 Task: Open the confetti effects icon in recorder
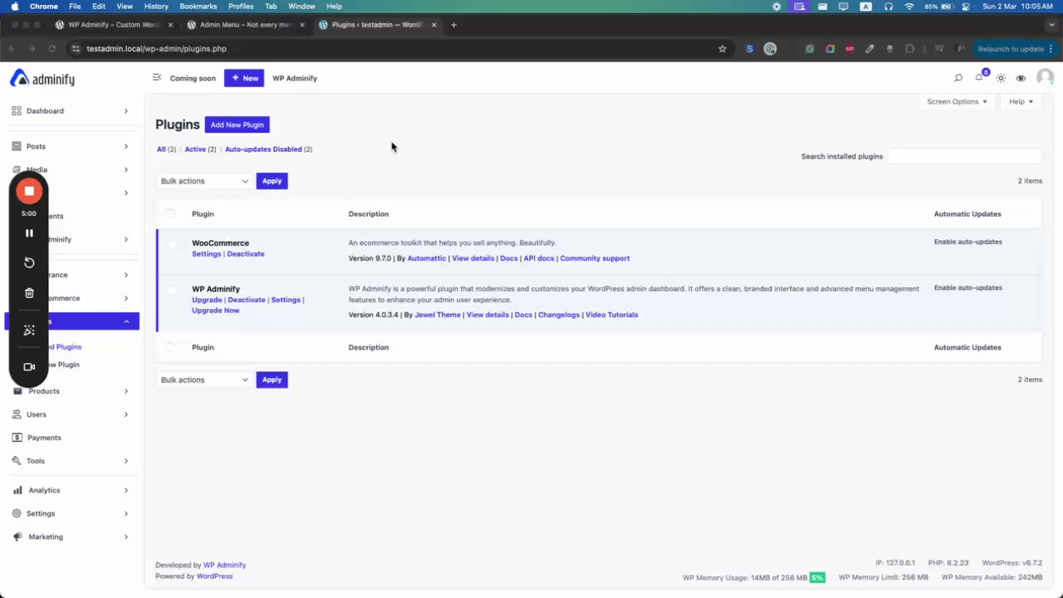[29, 330]
